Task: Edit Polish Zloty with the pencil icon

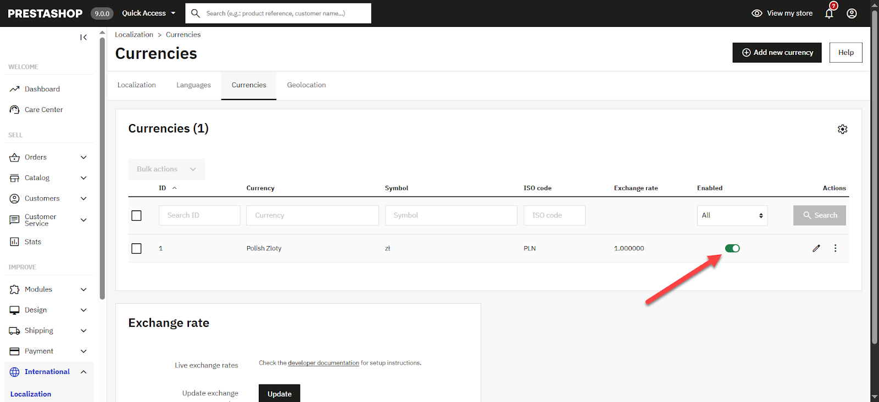Action: [816, 248]
